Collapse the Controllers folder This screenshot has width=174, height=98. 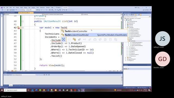126,27
